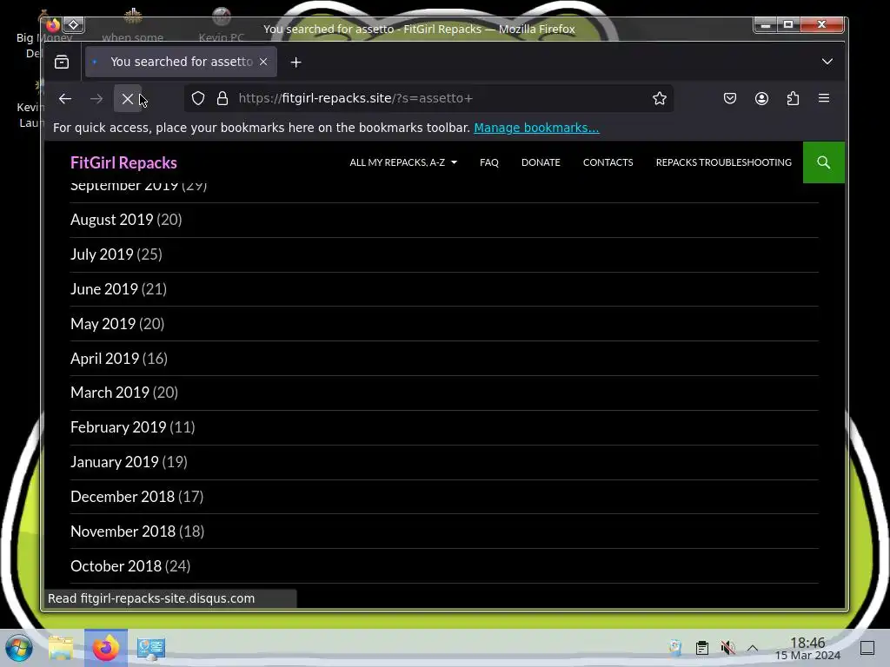The width and height of the screenshot is (890, 667).
Task: Open the May 2019 archive link
Action: (103, 323)
